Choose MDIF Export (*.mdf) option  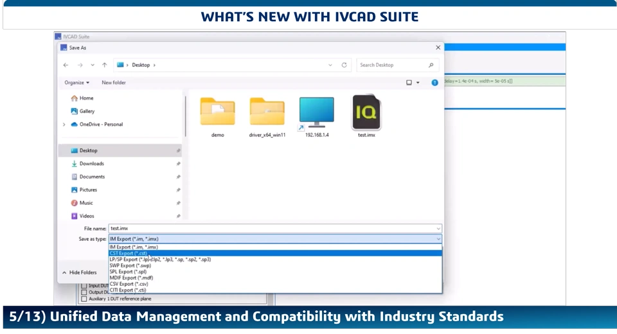click(275, 277)
